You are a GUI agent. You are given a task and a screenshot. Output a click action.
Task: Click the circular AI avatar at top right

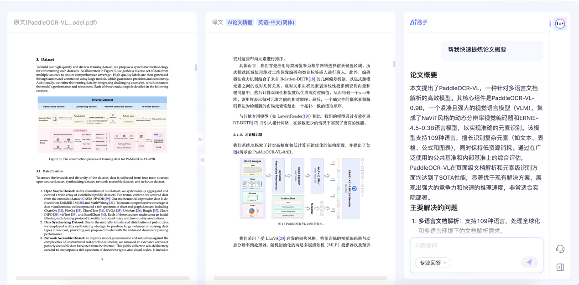[560, 23]
